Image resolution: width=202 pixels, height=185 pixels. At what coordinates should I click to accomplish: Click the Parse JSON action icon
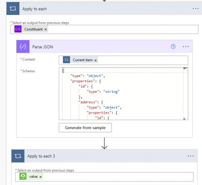23,46
